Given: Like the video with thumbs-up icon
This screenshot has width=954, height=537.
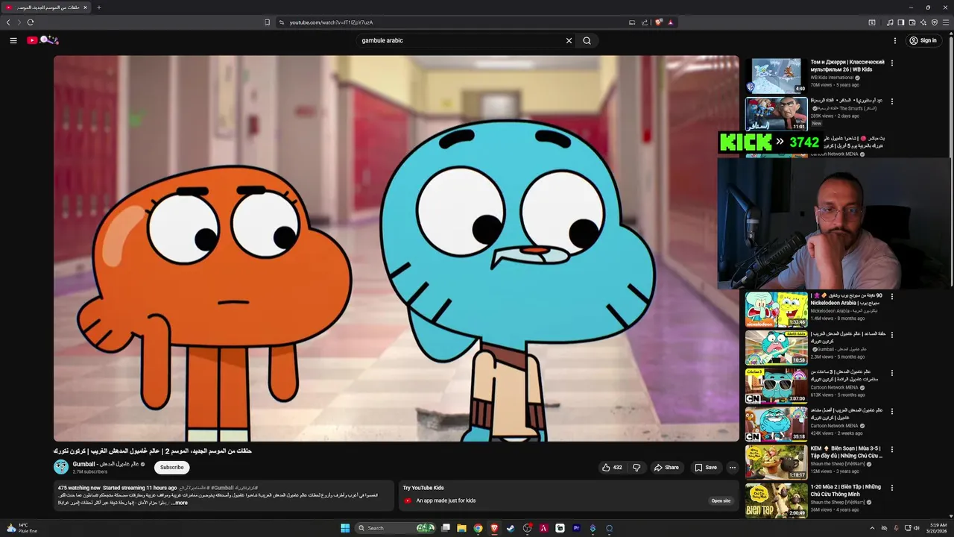Looking at the screenshot, I should (612, 468).
